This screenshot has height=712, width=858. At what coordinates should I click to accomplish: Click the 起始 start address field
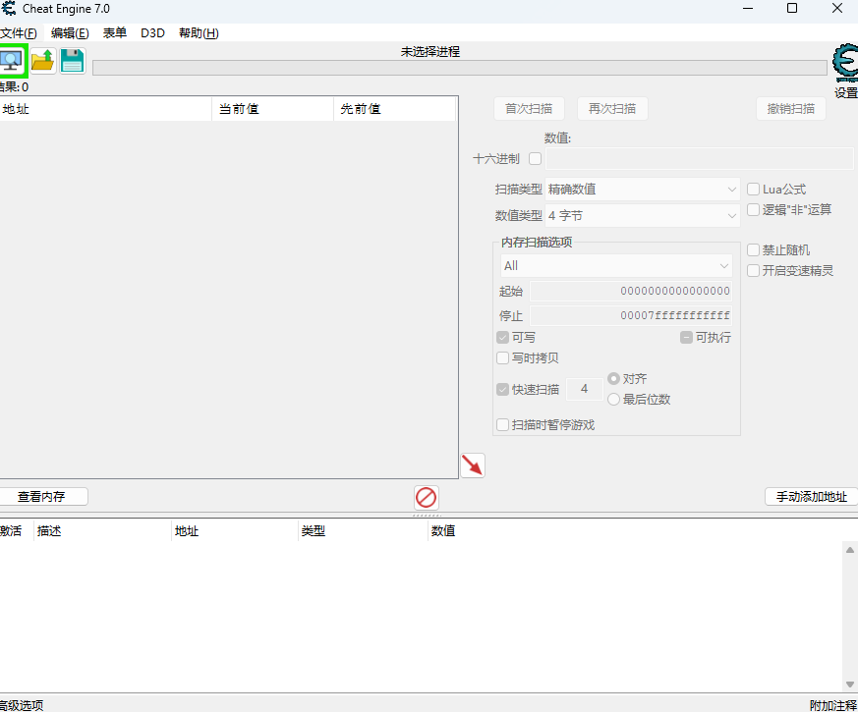coord(631,291)
